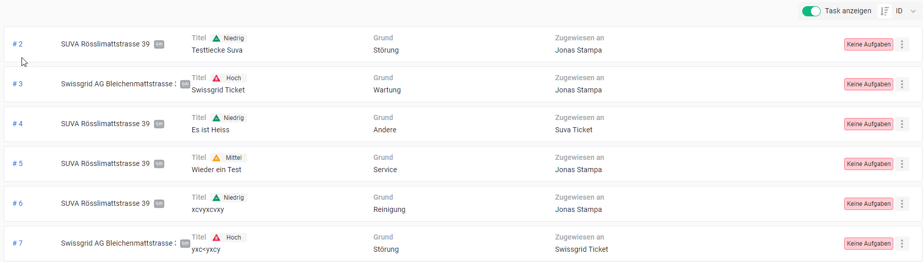The width and height of the screenshot is (923, 262).
Task: Click the GAI badge icon on ticket #2
Action: pyautogui.click(x=159, y=44)
